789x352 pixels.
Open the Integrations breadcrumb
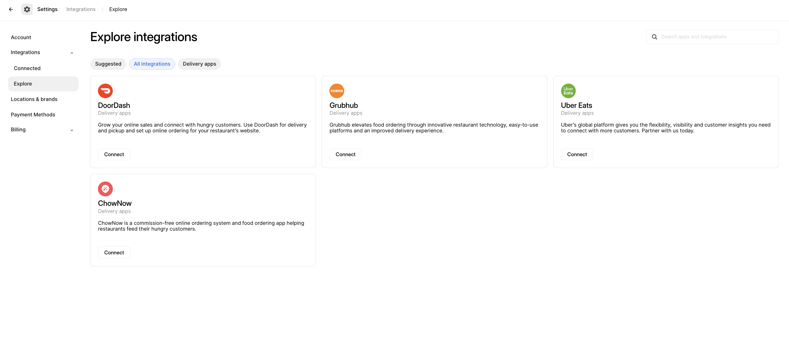click(x=81, y=9)
